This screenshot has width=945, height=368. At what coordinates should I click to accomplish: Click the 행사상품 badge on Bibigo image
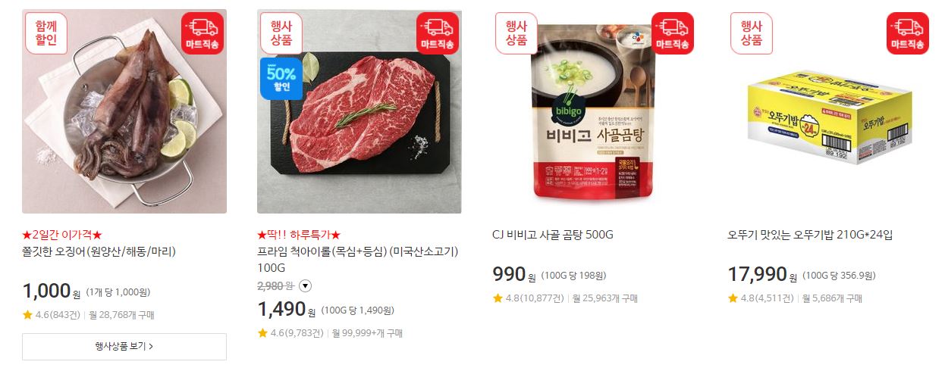click(x=516, y=33)
